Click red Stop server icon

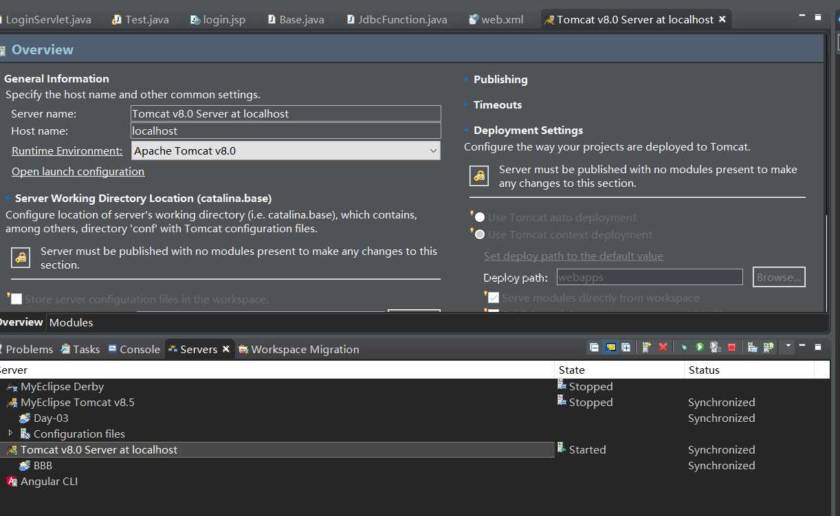click(731, 348)
